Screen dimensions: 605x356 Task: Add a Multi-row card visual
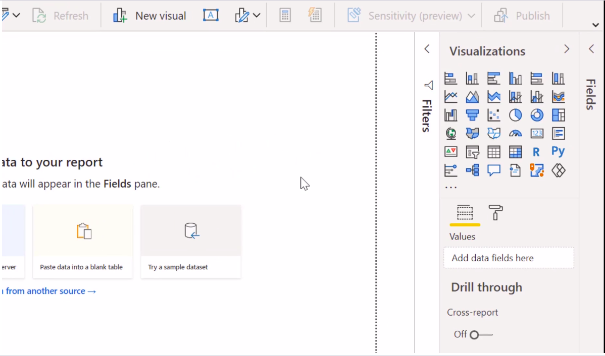559,133
